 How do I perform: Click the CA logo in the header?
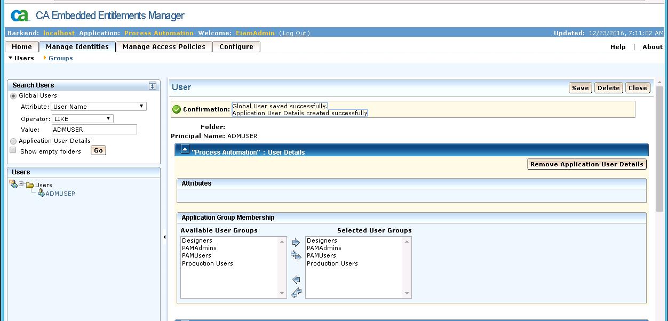19,16
